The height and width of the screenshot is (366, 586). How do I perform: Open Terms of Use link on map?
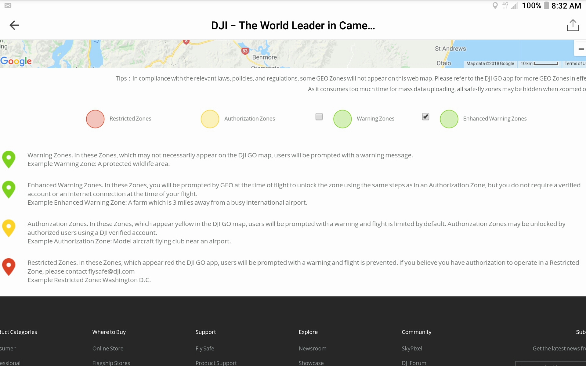[x=575, y=63]
